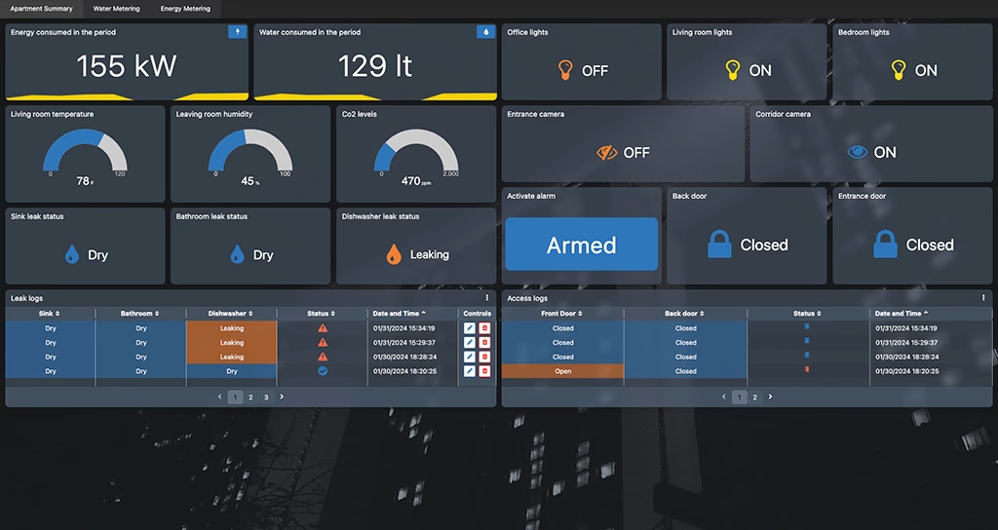Viewport: 998px width, 530px height.
Task: Toggle the Entrance door lock icon
Action: click(x=885, y=245)
